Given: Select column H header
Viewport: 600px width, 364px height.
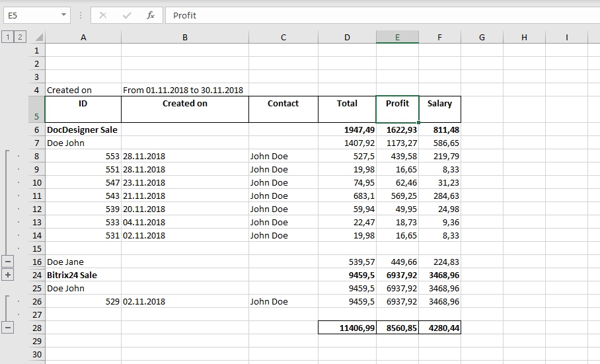Looking at the screenshot, I should pos(524,38).
